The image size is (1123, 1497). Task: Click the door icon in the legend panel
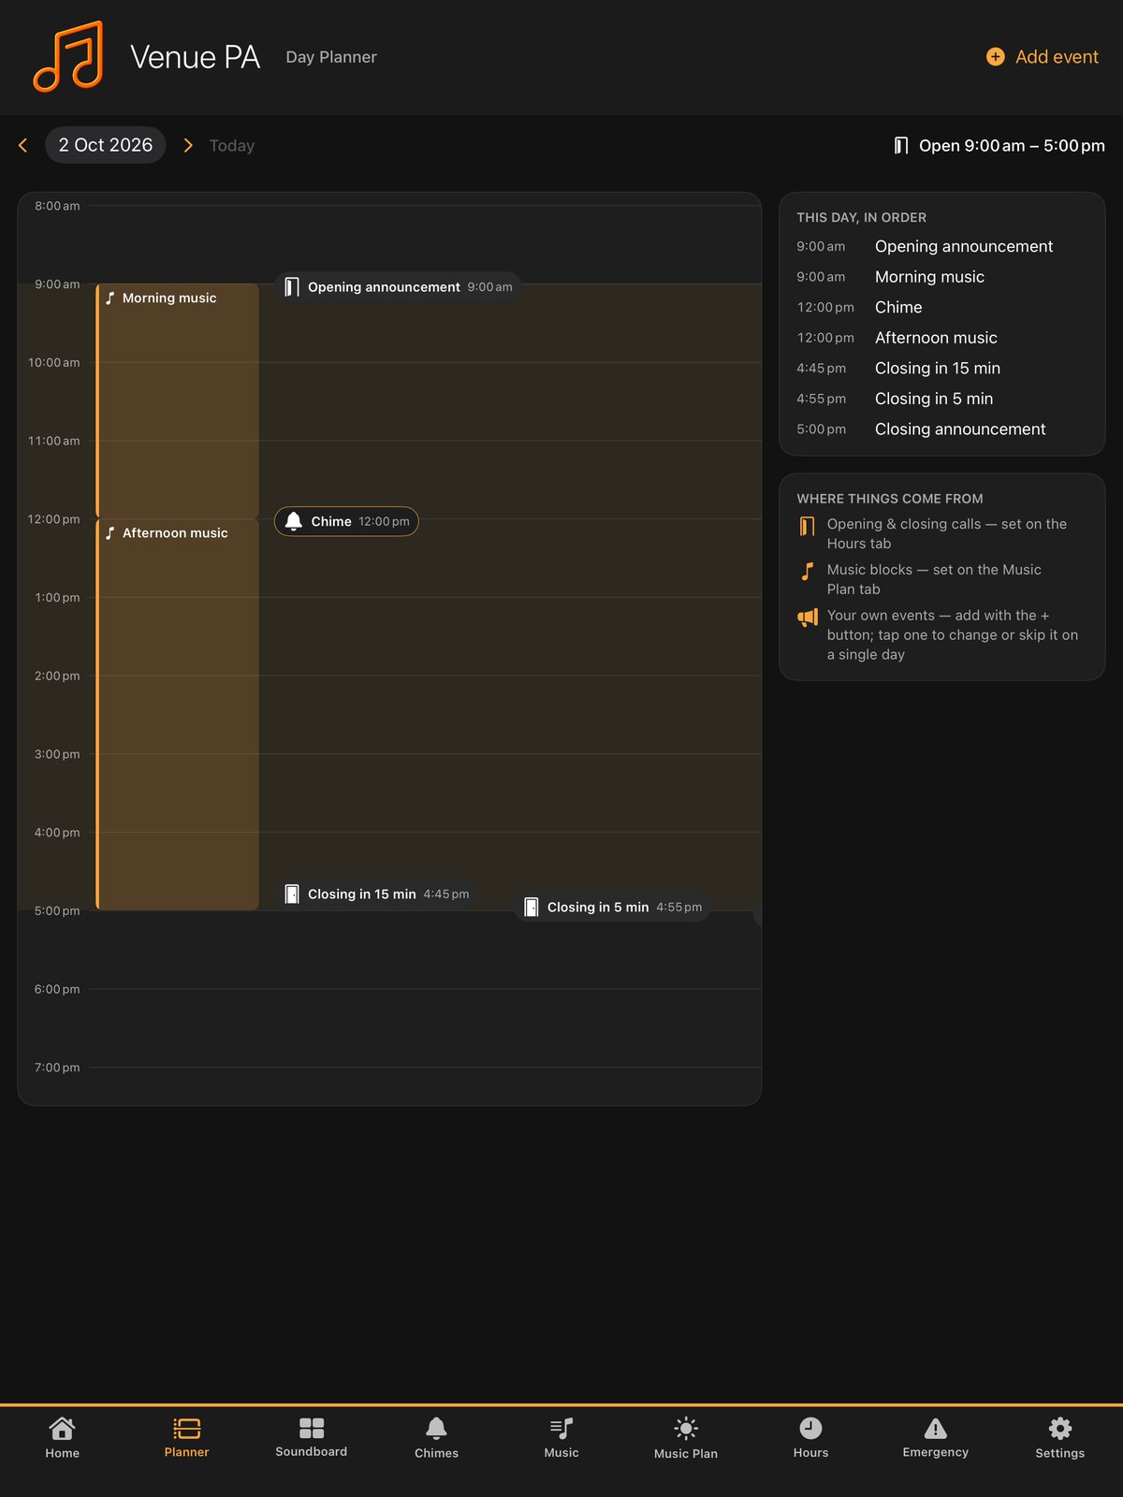(807, 526)
